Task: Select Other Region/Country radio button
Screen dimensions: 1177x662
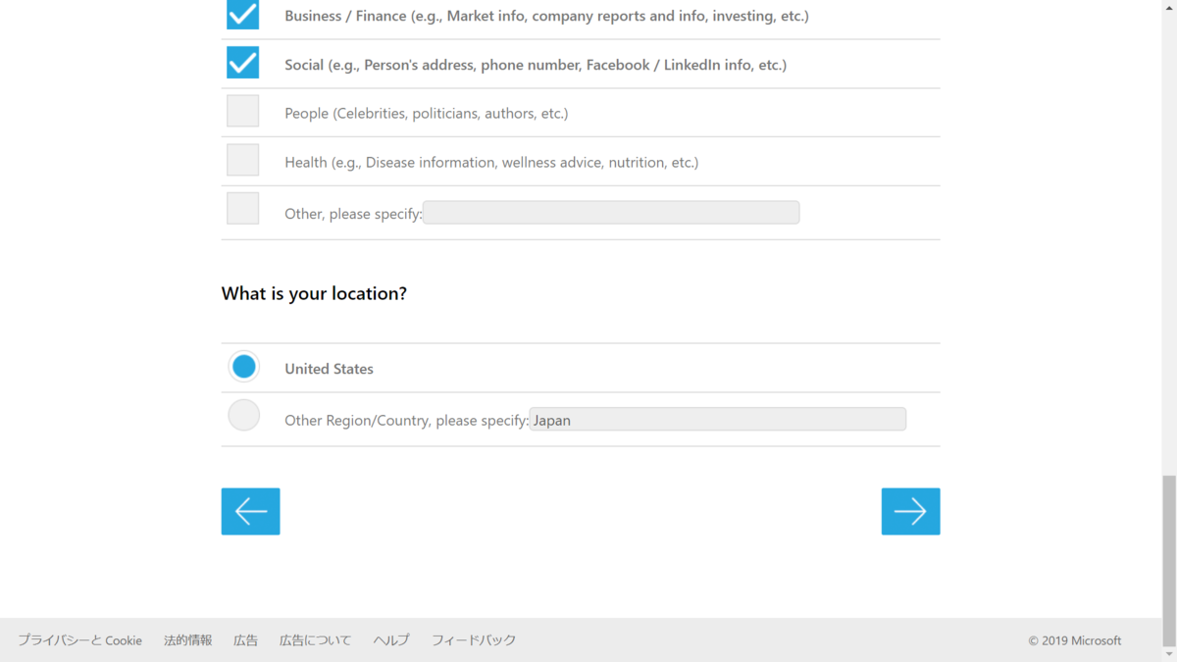Action: click(244, 416)
